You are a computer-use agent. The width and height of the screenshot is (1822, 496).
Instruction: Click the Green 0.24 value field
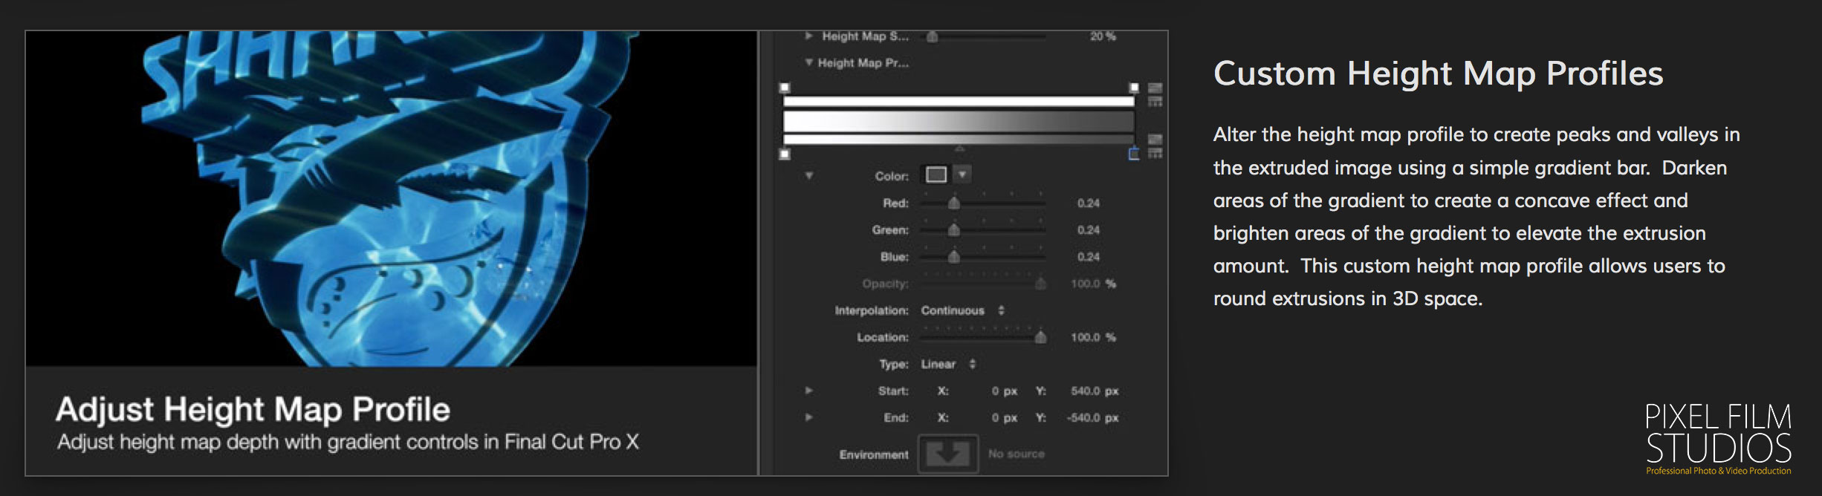[x=1089, y=229]
